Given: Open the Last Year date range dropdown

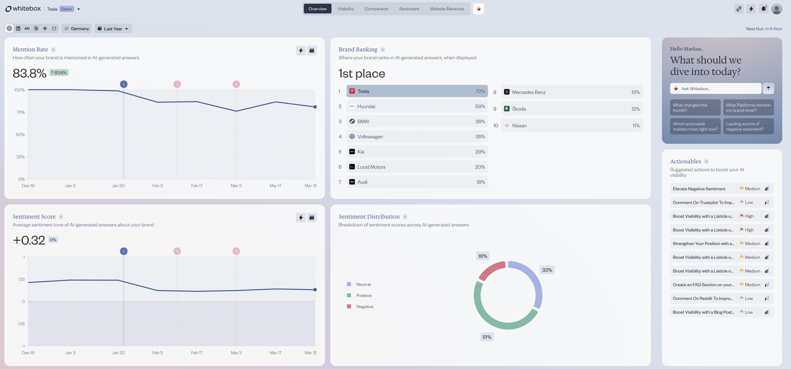Looking at the screenshot, I should tap(113, 28).
